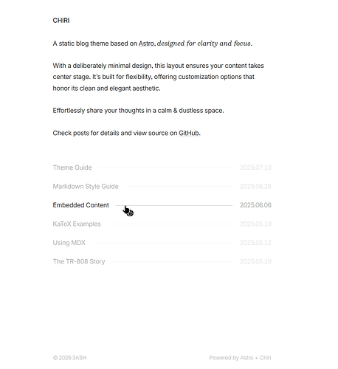Click the 2025.05.19 post date
Screen dimensions: 338x369
[255, 224]
